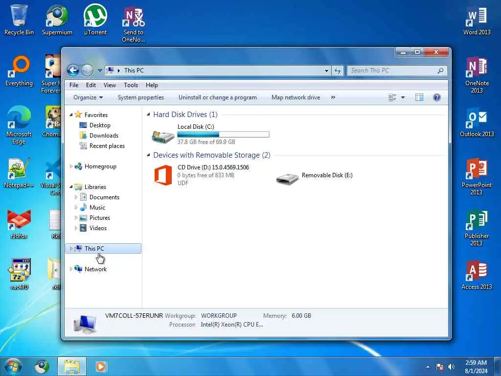
Task: Collapse the Favorites tree group
Action: (71, 115)
